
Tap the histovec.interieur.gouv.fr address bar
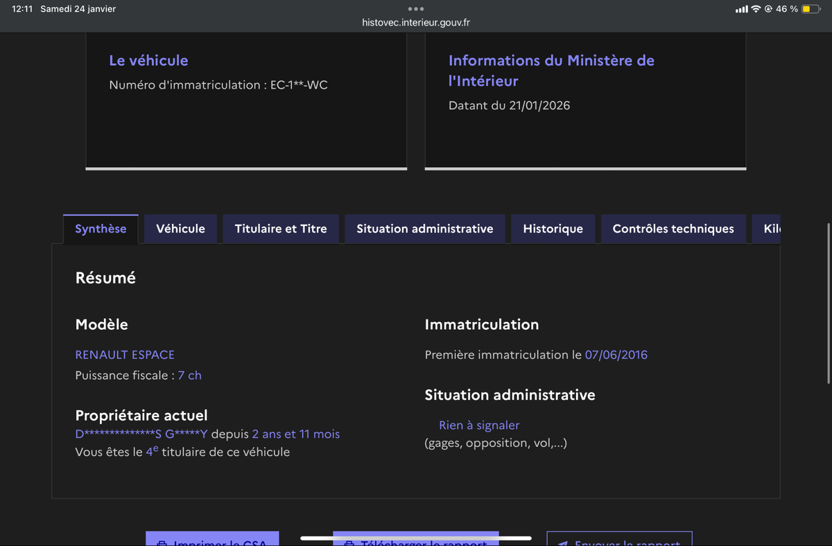point(415,22)
